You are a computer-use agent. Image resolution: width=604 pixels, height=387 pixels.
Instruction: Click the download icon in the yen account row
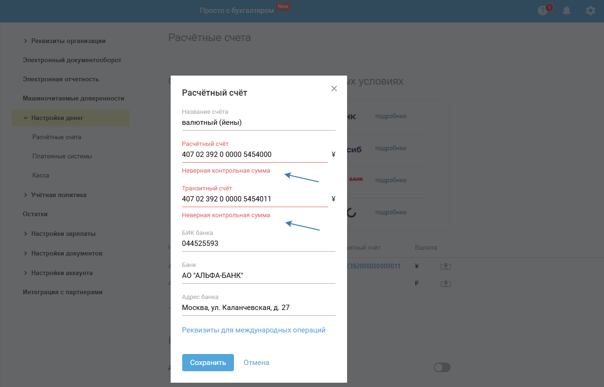446,266
